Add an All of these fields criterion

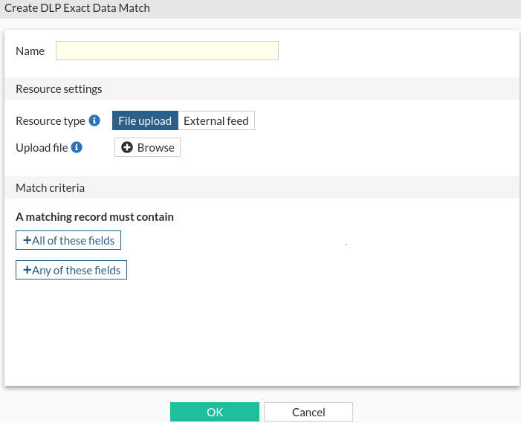(x=68, y=240)
